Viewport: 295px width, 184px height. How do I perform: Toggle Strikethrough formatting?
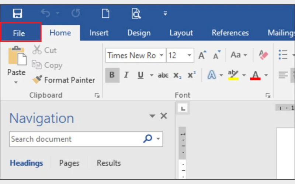pyautogui.click(x=163, y=75)
